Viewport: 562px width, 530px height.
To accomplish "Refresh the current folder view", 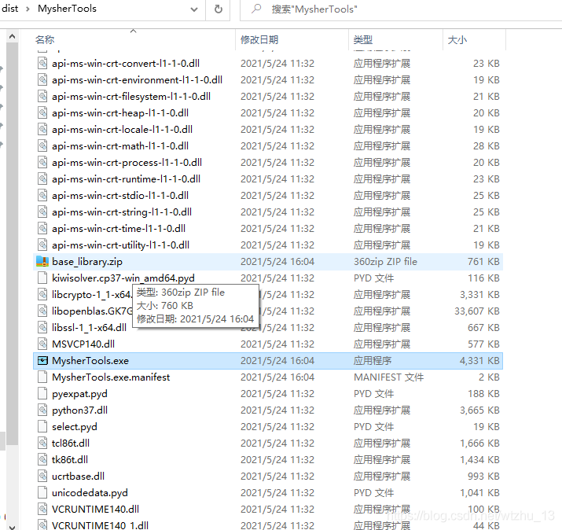I will (x=218, y=9).
